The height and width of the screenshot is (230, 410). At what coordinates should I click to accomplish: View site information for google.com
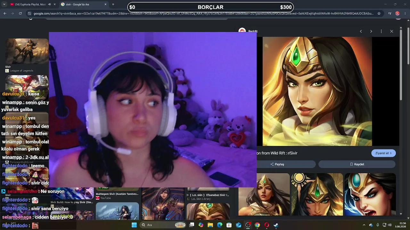point(29,13)
